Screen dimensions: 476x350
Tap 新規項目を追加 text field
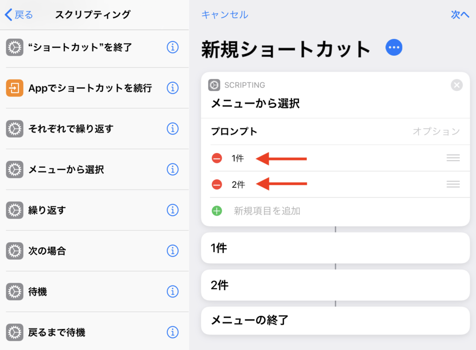[x=267, y=211]
